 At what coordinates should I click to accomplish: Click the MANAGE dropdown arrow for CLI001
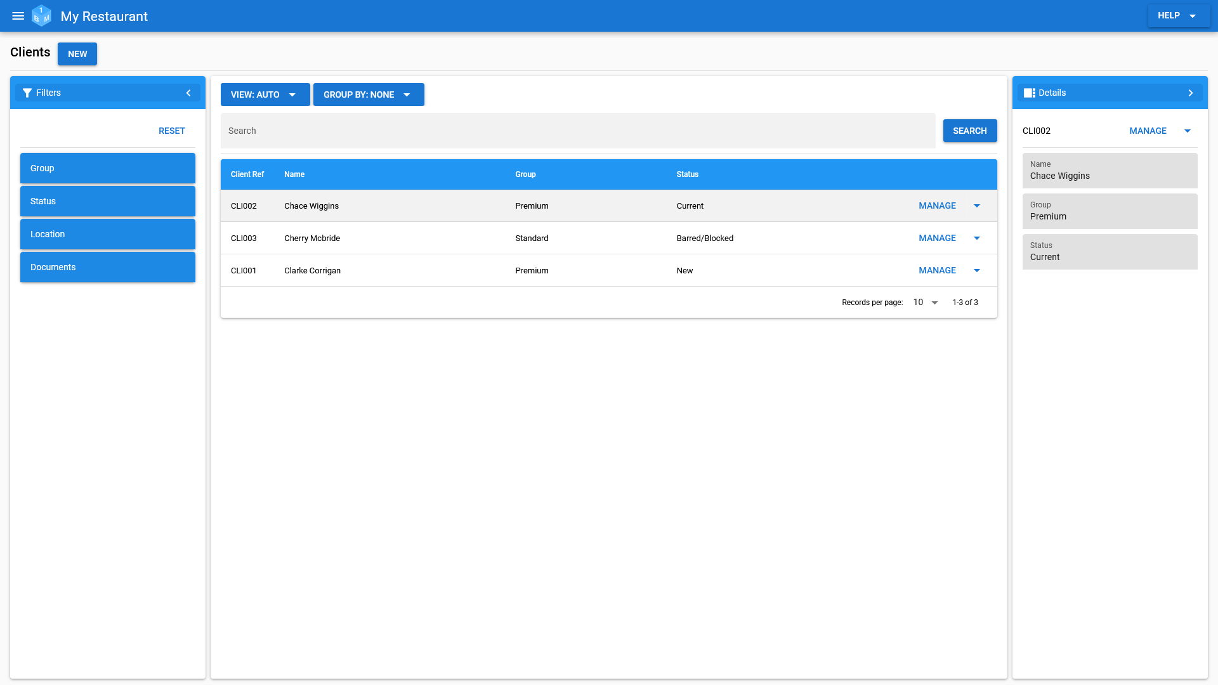(976, 270)
